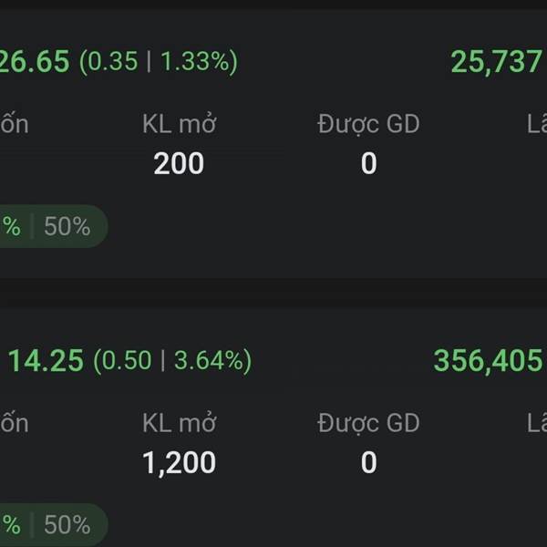The width and height of the screenshot is (547, 547).
Task: Tap KL mở label in 26.65 card
Action: pos(180,124)
